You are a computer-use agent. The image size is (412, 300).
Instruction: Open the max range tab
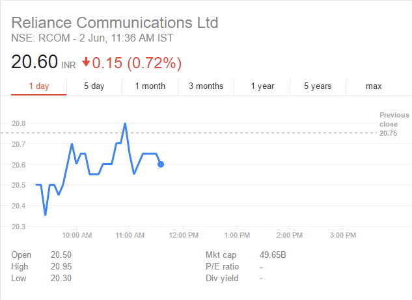tap(374, 86)
